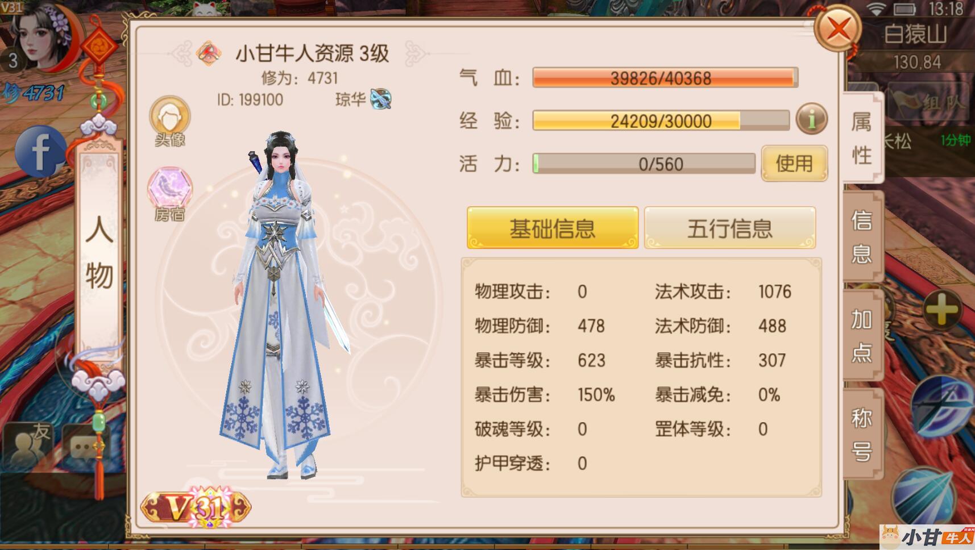Viewport: 975px width, 550px height.
Task: Click the yellow plus icon
Action: 941,310
